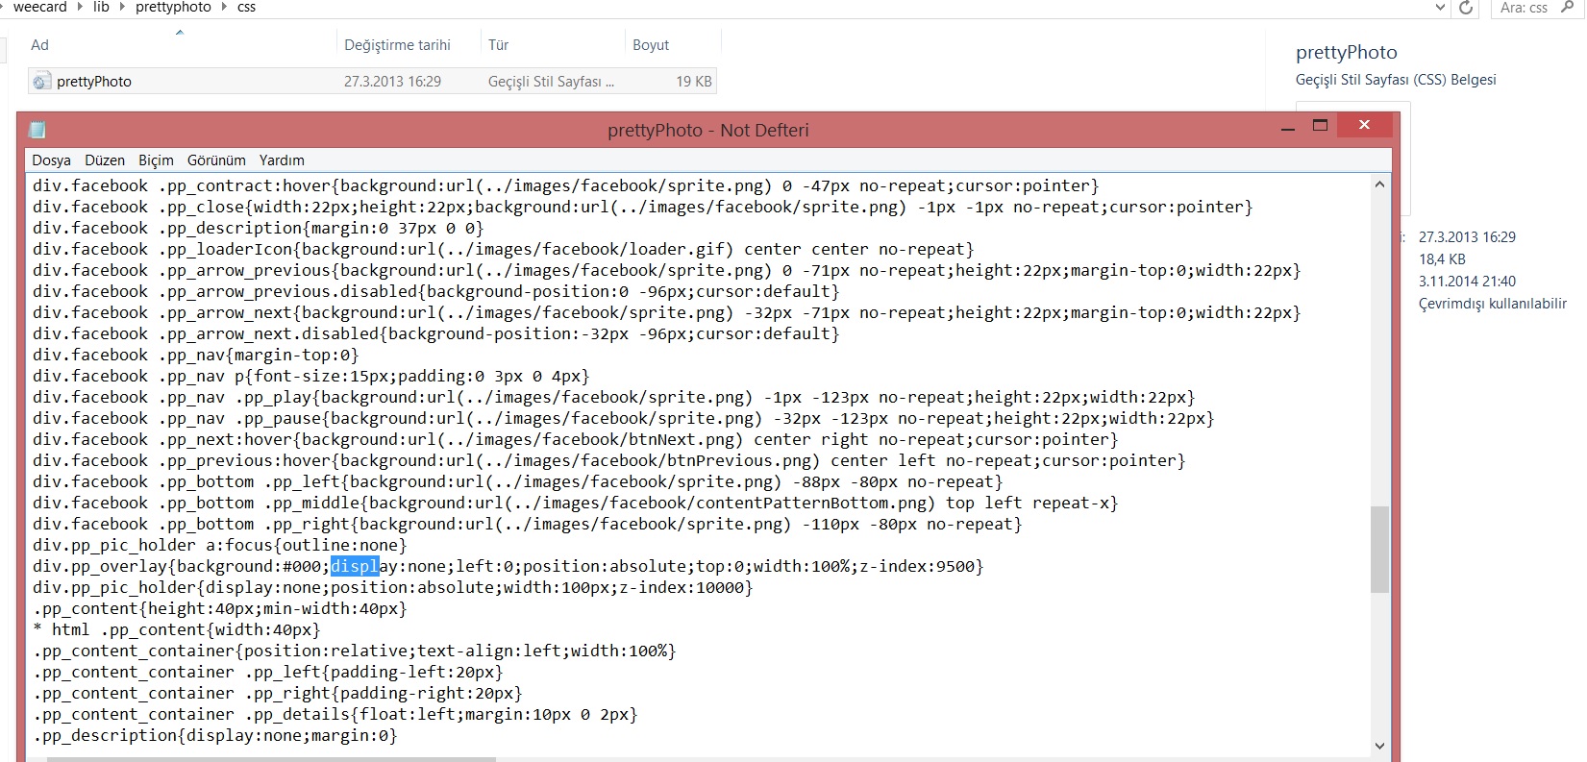Click the Notepad icon in the title bar
The image size is (1587, 762).
(37, 130)
